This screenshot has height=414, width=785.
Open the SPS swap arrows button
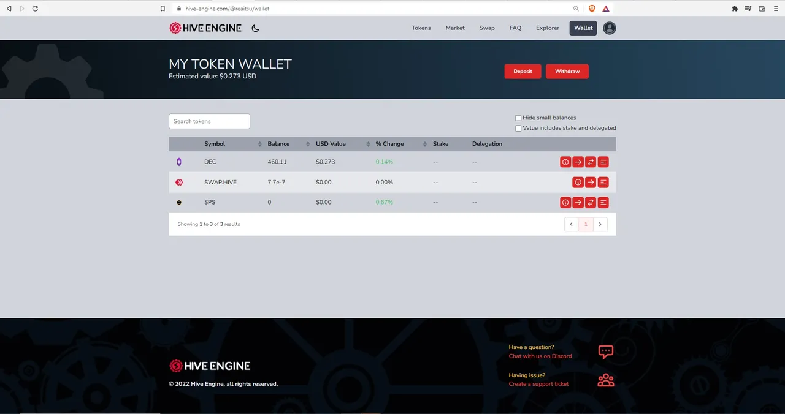591,202
